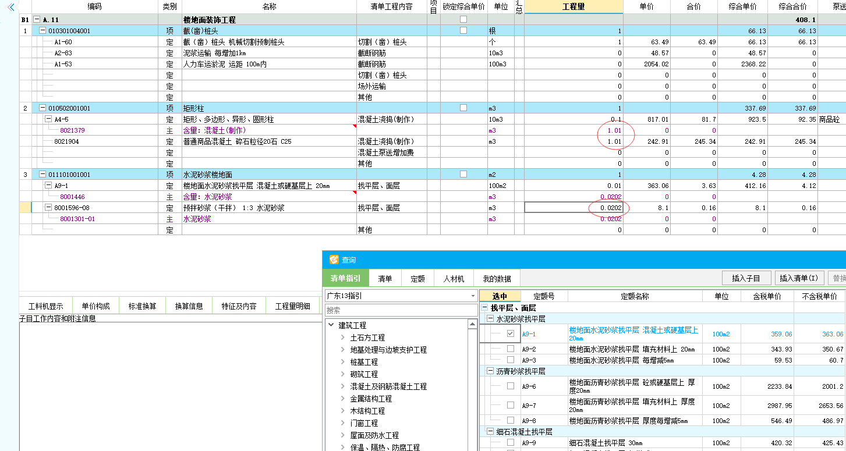This screenshot has width=846, height=451.
Task: Open the 标准换算 tab
Action: click(x=142, y=306)
